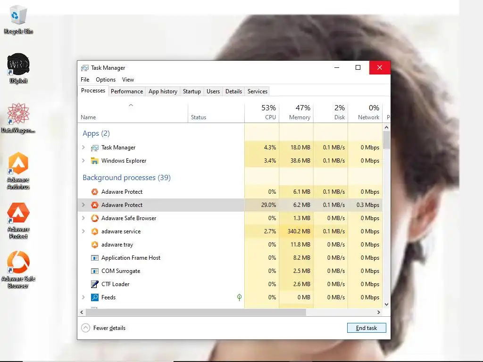Switch to the Startup tab
This screenshot has height=362, width=483.
click(x=192, y=91)
